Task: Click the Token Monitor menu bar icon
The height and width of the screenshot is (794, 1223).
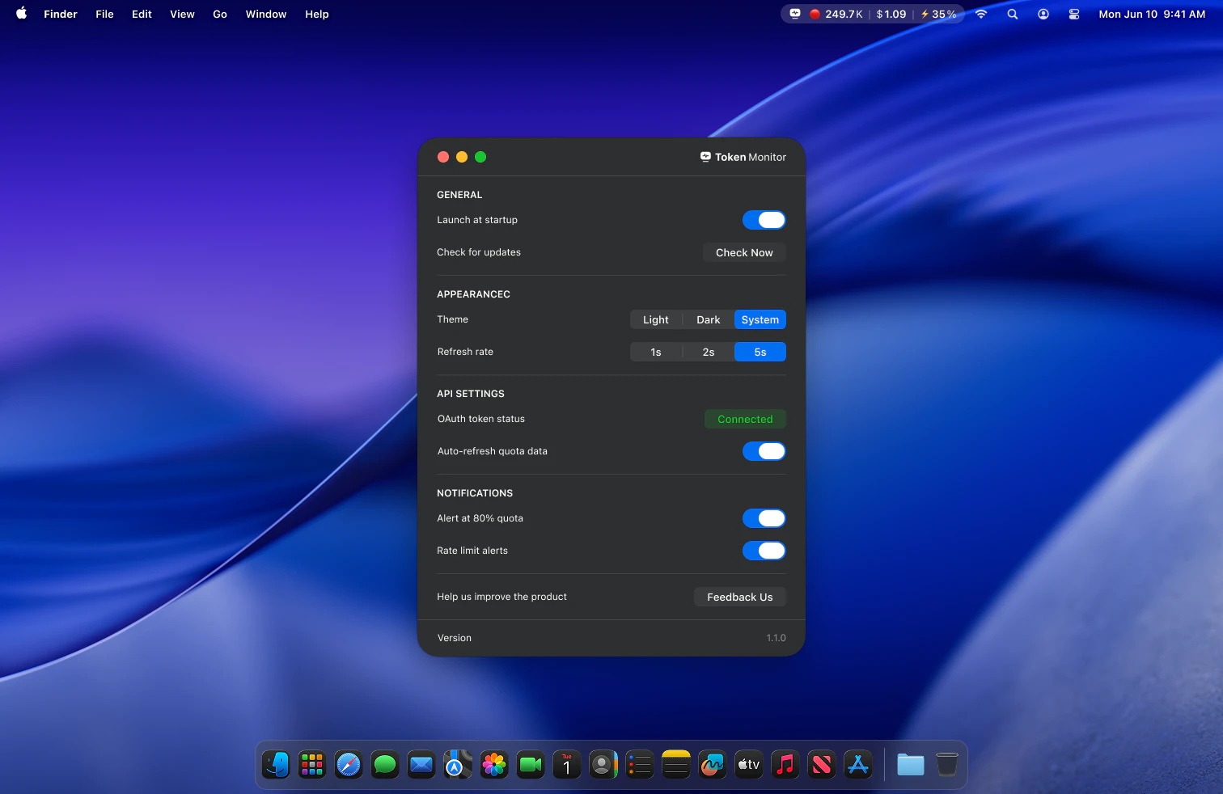Action: coord(794,14)
